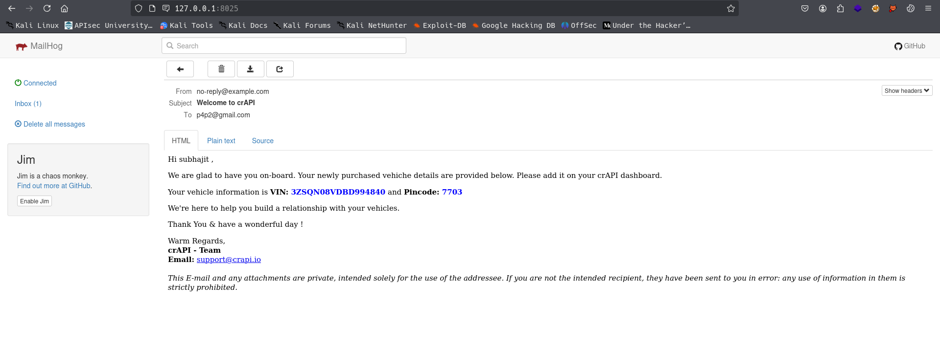The image size is (940, 350).
Task: Open the Kali Docs bookmark
Action: tap(243, 25)
